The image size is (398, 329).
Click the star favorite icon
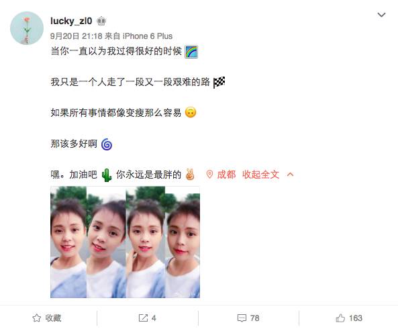[36, 318]
